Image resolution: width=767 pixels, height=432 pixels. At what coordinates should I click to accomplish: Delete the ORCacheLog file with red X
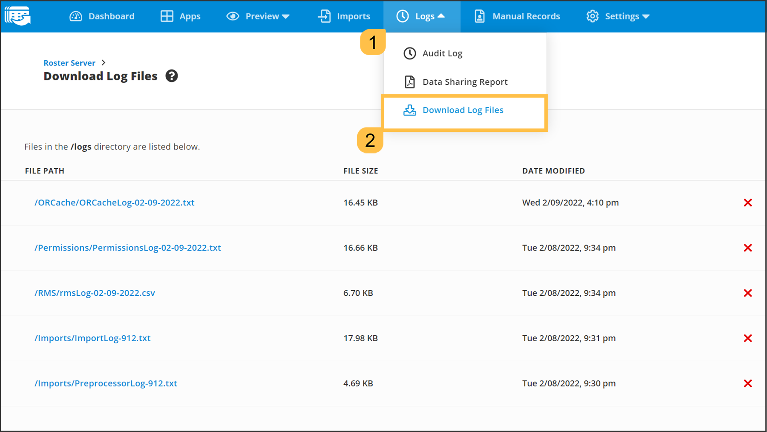[748, 203]
